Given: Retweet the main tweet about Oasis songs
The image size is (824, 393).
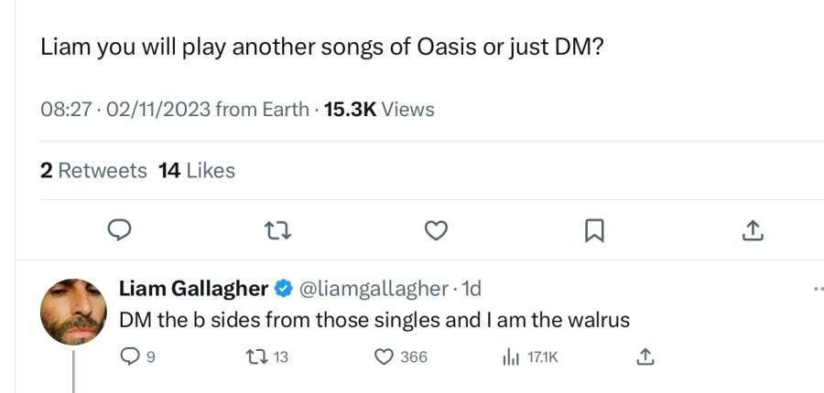Looking at the screenshot, I should point(277,230).
